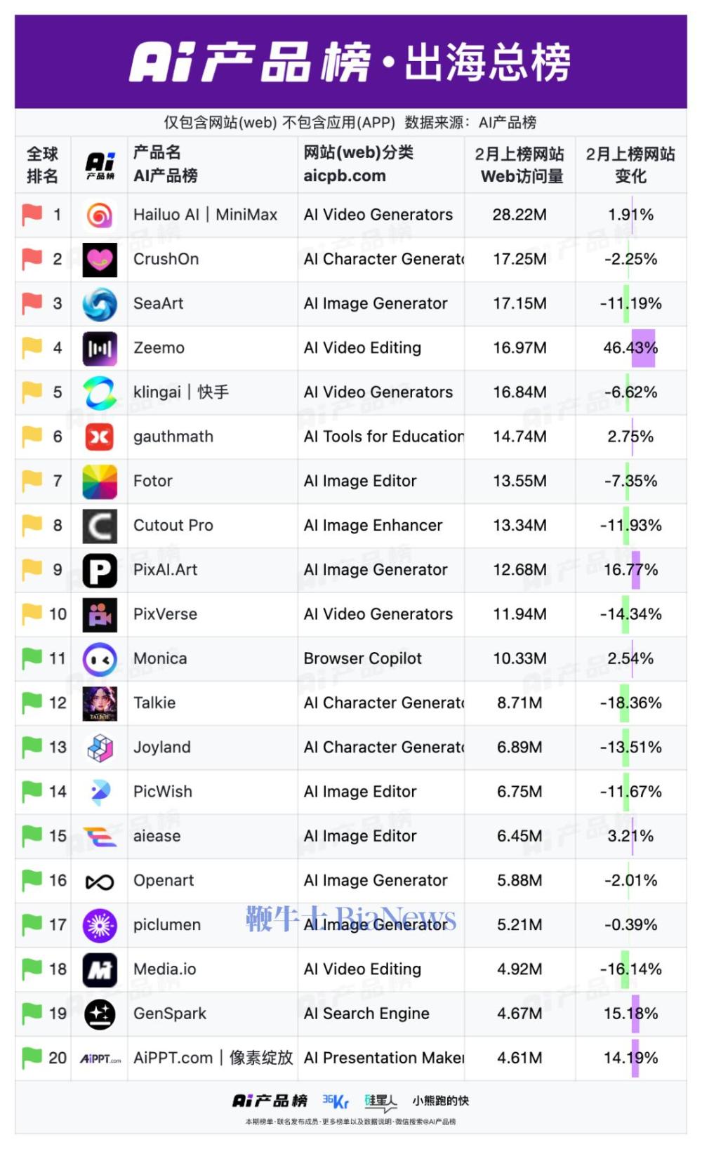702x1149 pixels.
Task: Click the aicpb.com column header
Action: tap(345, 175)
